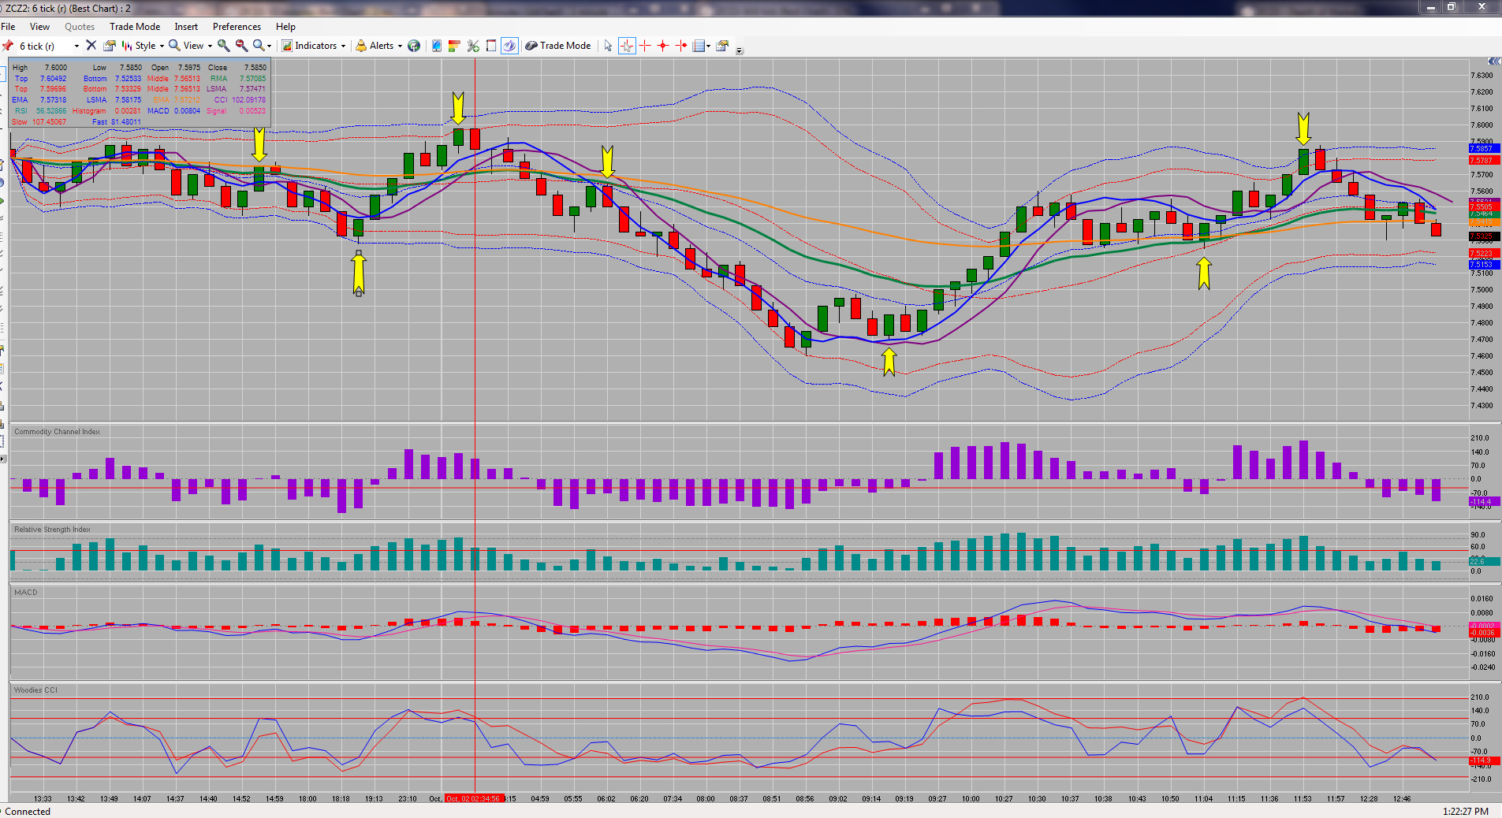Select the red crosshair with side dot
Screen dimensions: 1502x818
(x=681, y=46)
